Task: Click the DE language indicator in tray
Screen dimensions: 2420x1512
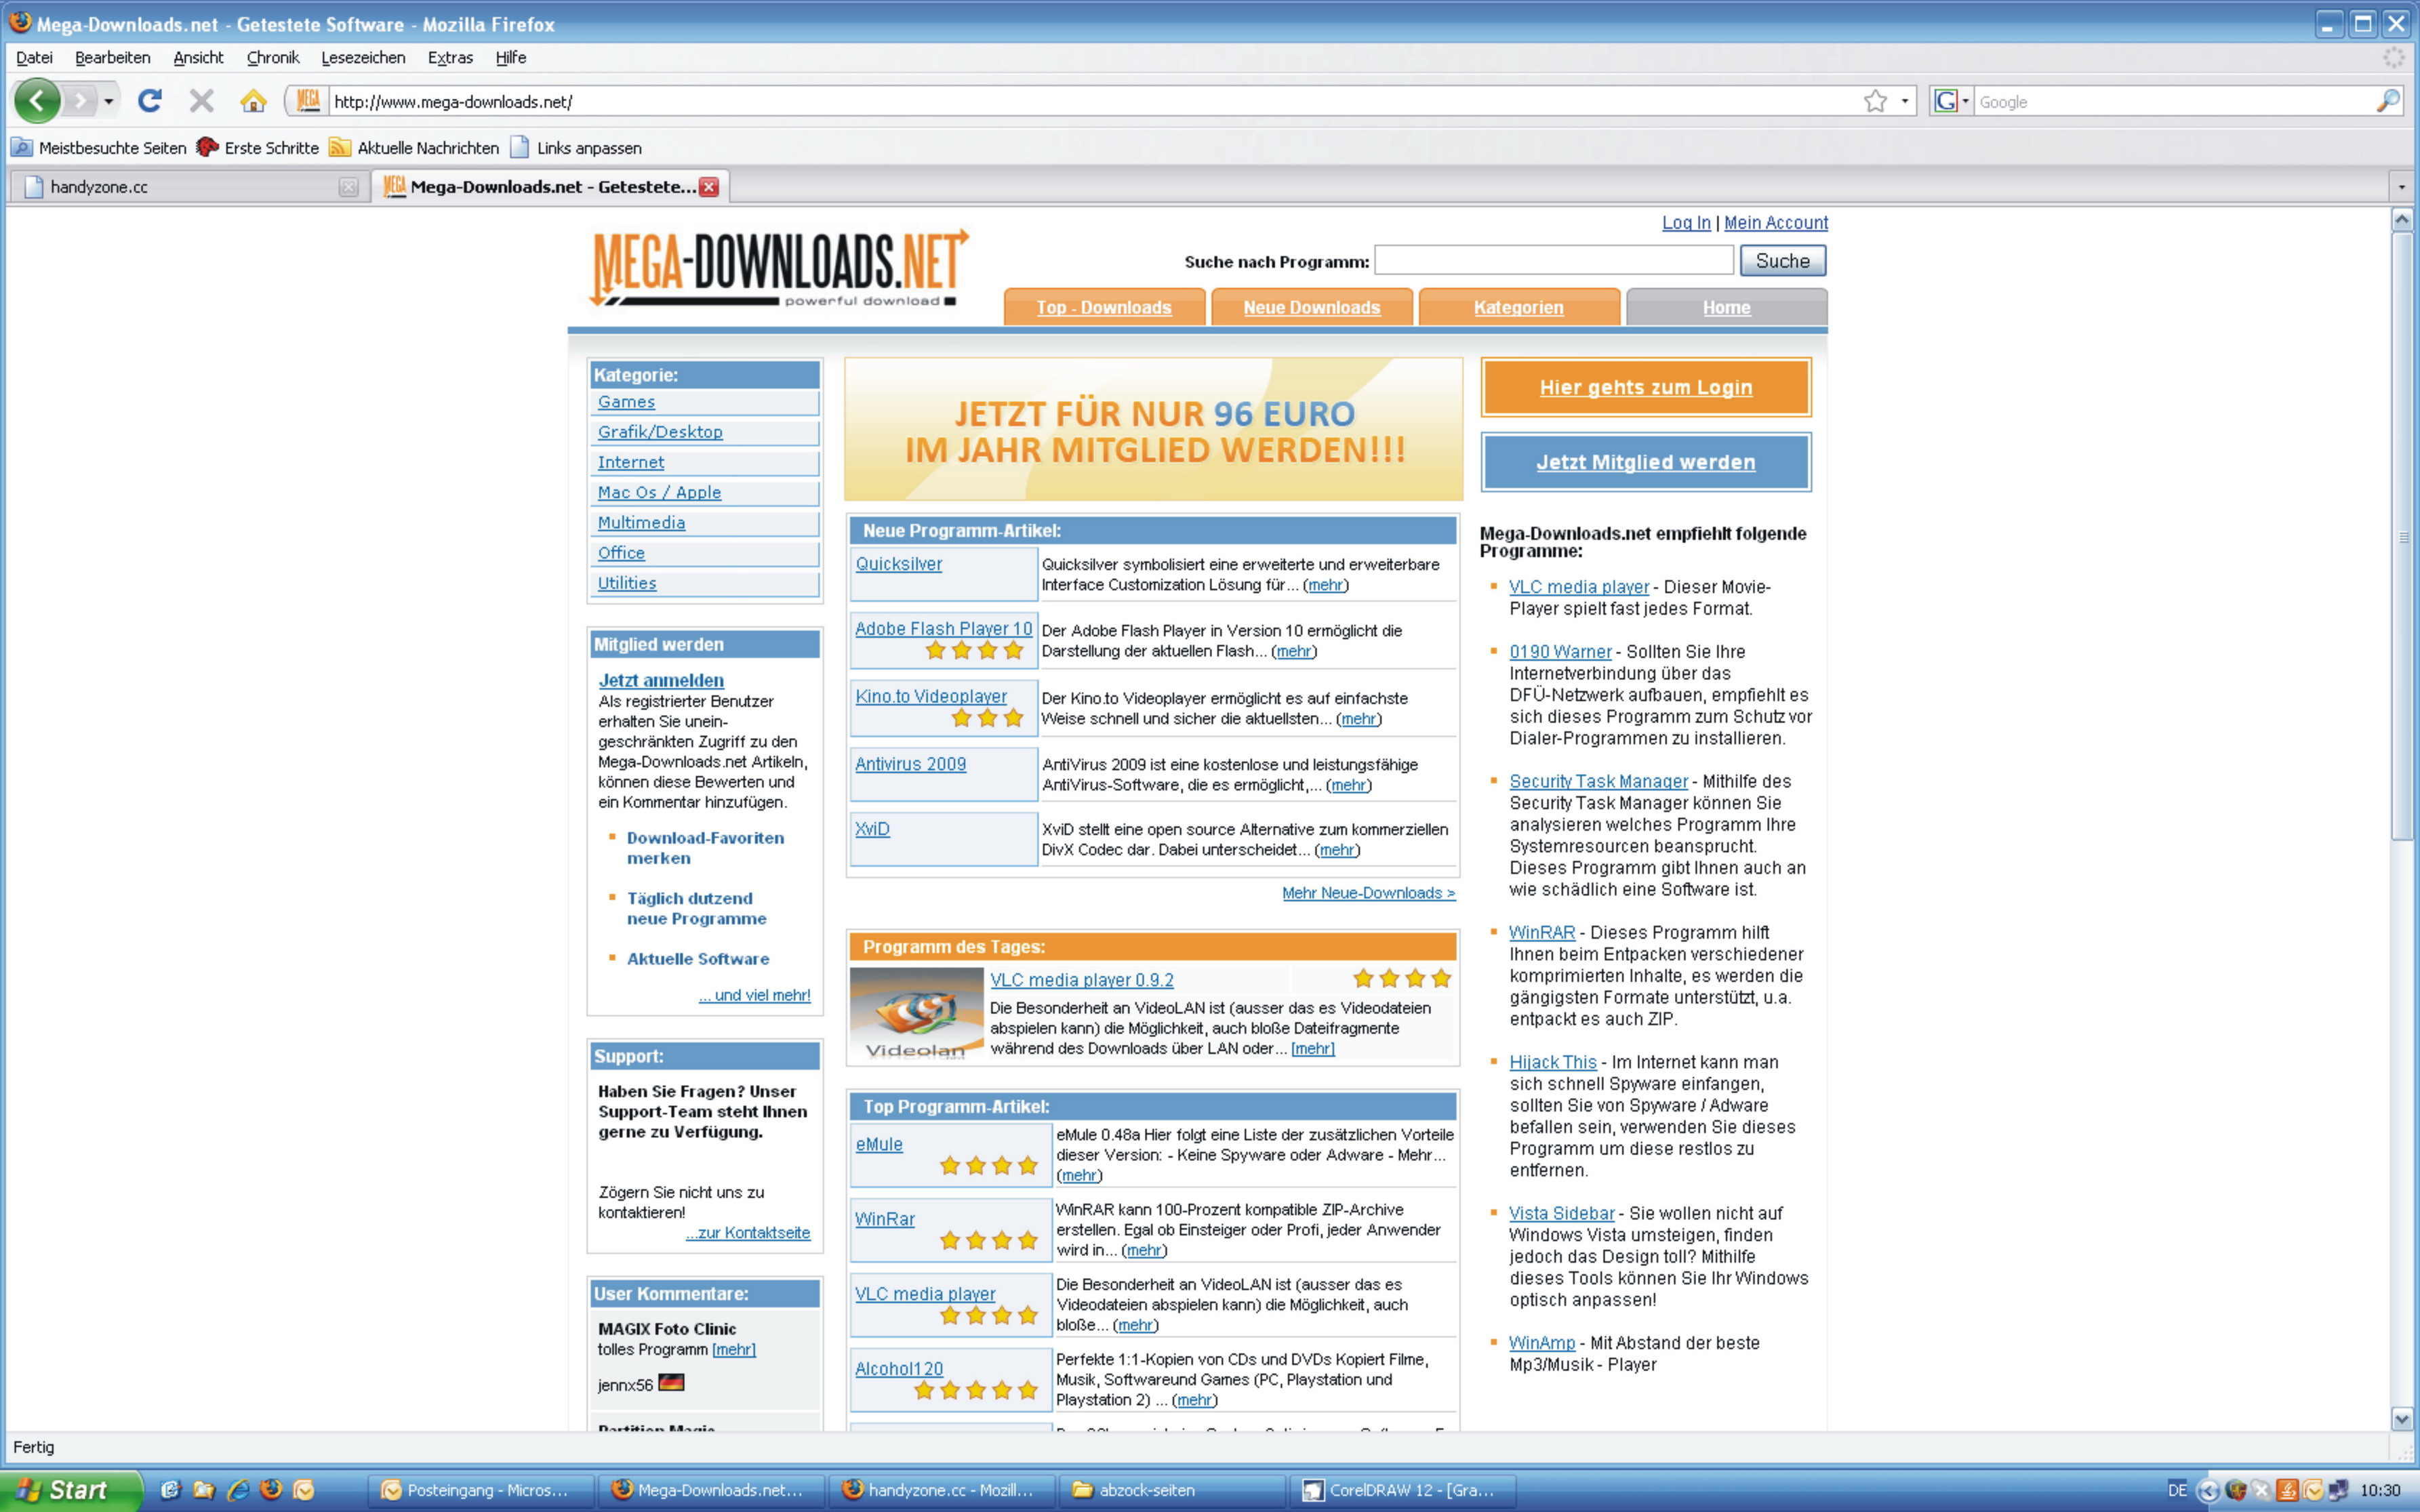Action: pos(2178,1490)
